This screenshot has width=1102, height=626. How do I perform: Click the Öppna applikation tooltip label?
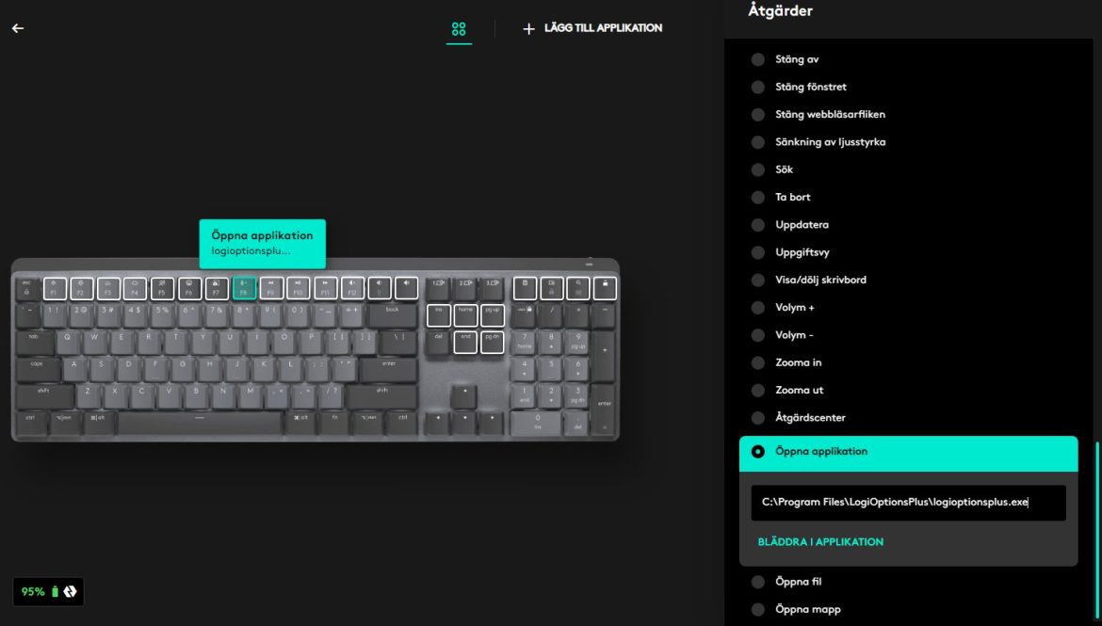click(x=262, y=243)
